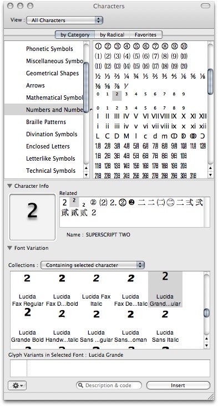The image size is (218, 406).
Task: Collapse the Character Info section
Action: pos(10,186)
